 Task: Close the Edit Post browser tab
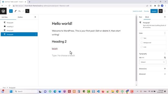coord(25,2)
